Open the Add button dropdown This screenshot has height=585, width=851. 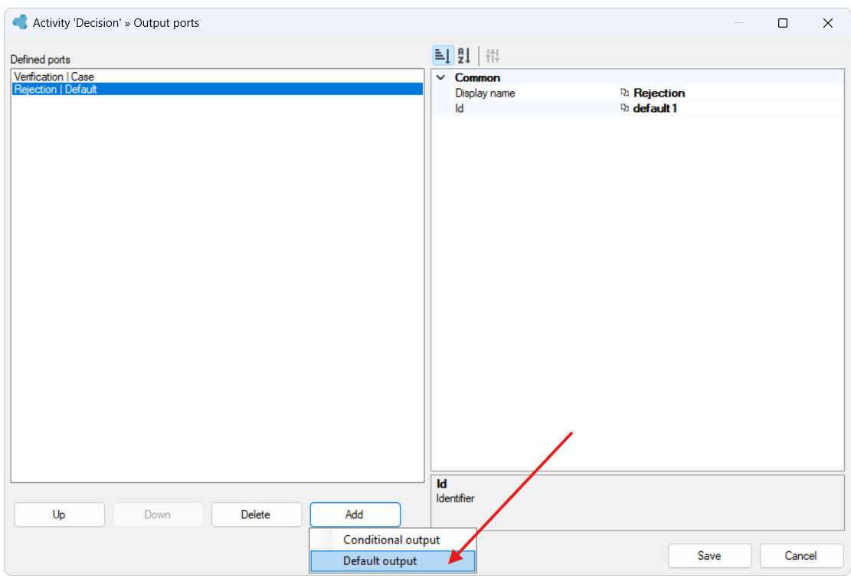[x=355, y=514]
